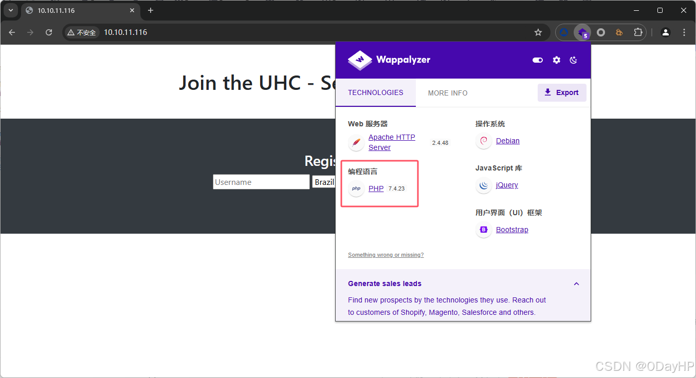Open Wappalyzer settings via the gear icon
The image size is (696, 378).
point(556,60)
